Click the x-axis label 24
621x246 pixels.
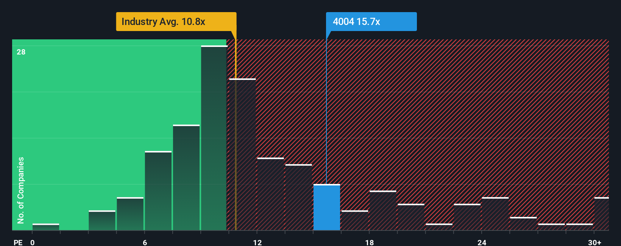[482, 242]
